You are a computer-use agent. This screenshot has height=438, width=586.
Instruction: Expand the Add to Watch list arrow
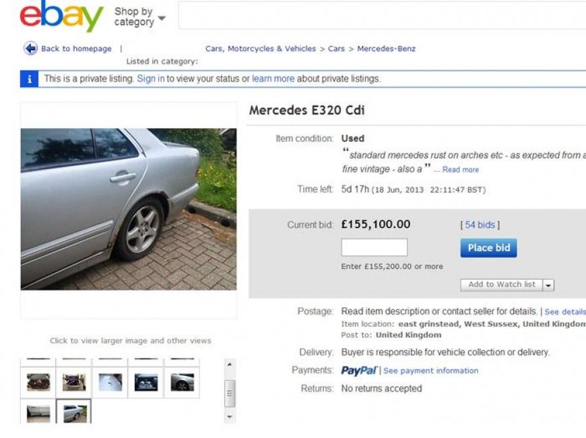[548, 285]
